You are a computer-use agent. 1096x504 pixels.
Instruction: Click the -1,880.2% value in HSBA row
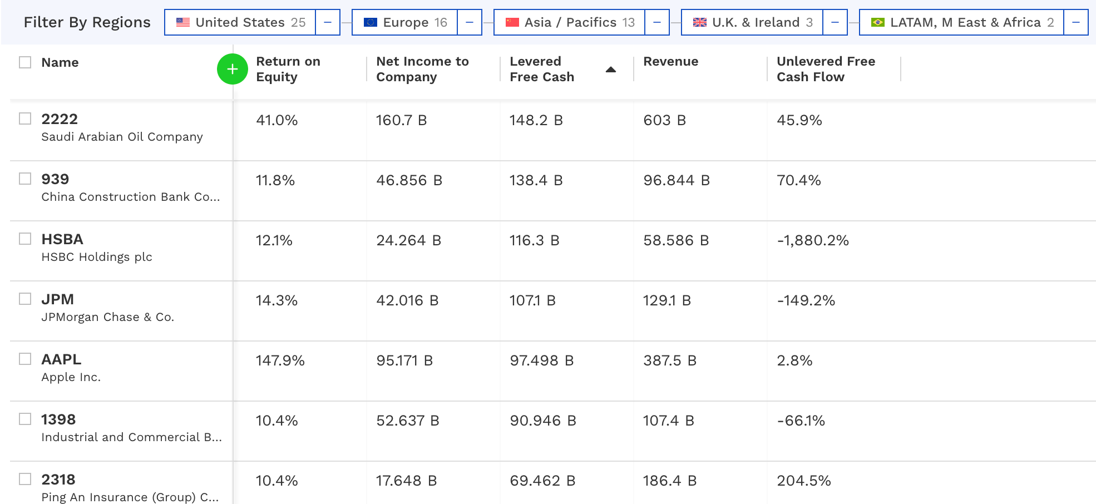813,240
